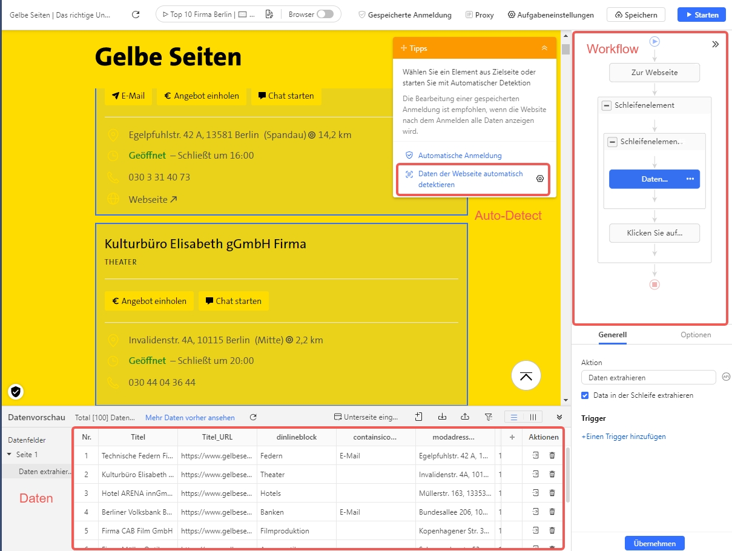
Task: Switch to the Optionen tab
Action: click(x=696, y=335)
